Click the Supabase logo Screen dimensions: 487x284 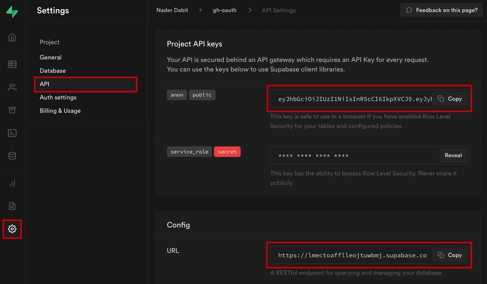[x=12, y=12]
